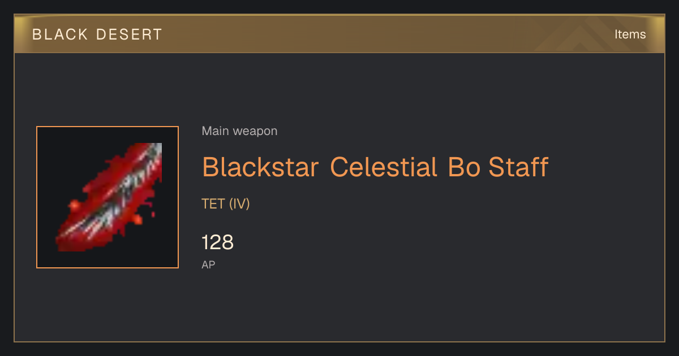This screenshot has height=356, width=679.
Task: Click the AP stat label
Action: [x=208, y=264]
